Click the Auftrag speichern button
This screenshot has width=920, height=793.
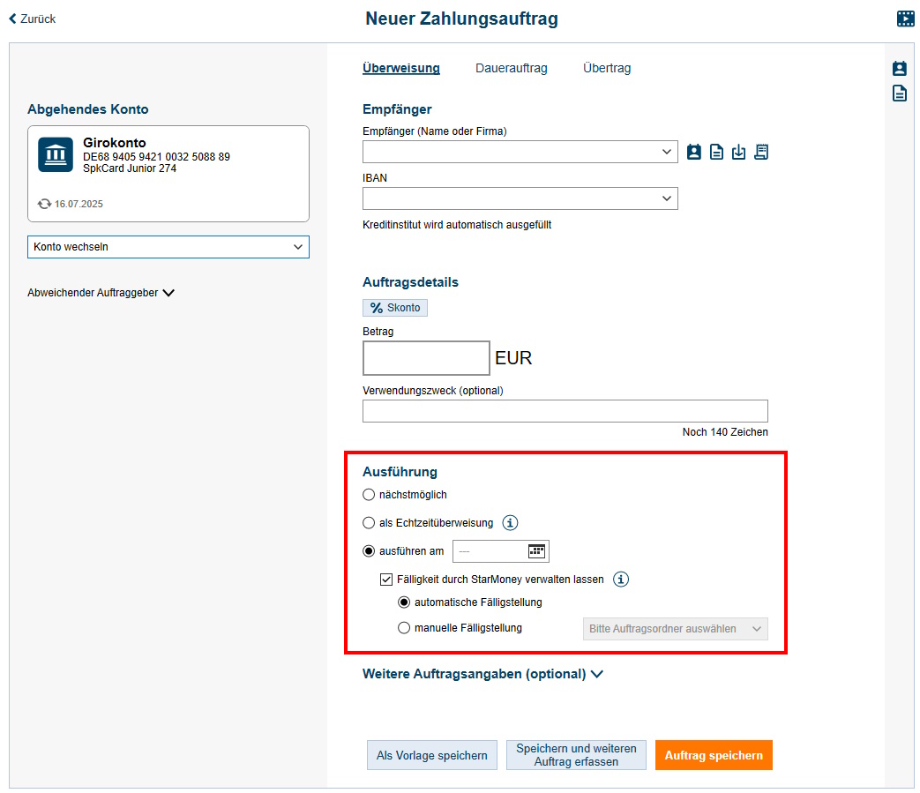pyautogui.click(x=714, y=755)
